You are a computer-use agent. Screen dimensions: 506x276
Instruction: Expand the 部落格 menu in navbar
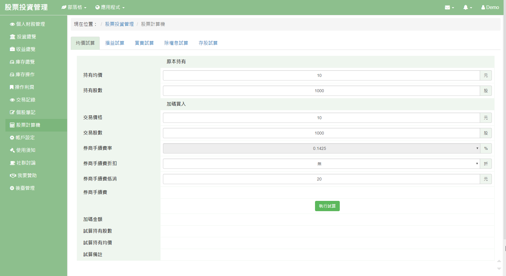point(74,8)
